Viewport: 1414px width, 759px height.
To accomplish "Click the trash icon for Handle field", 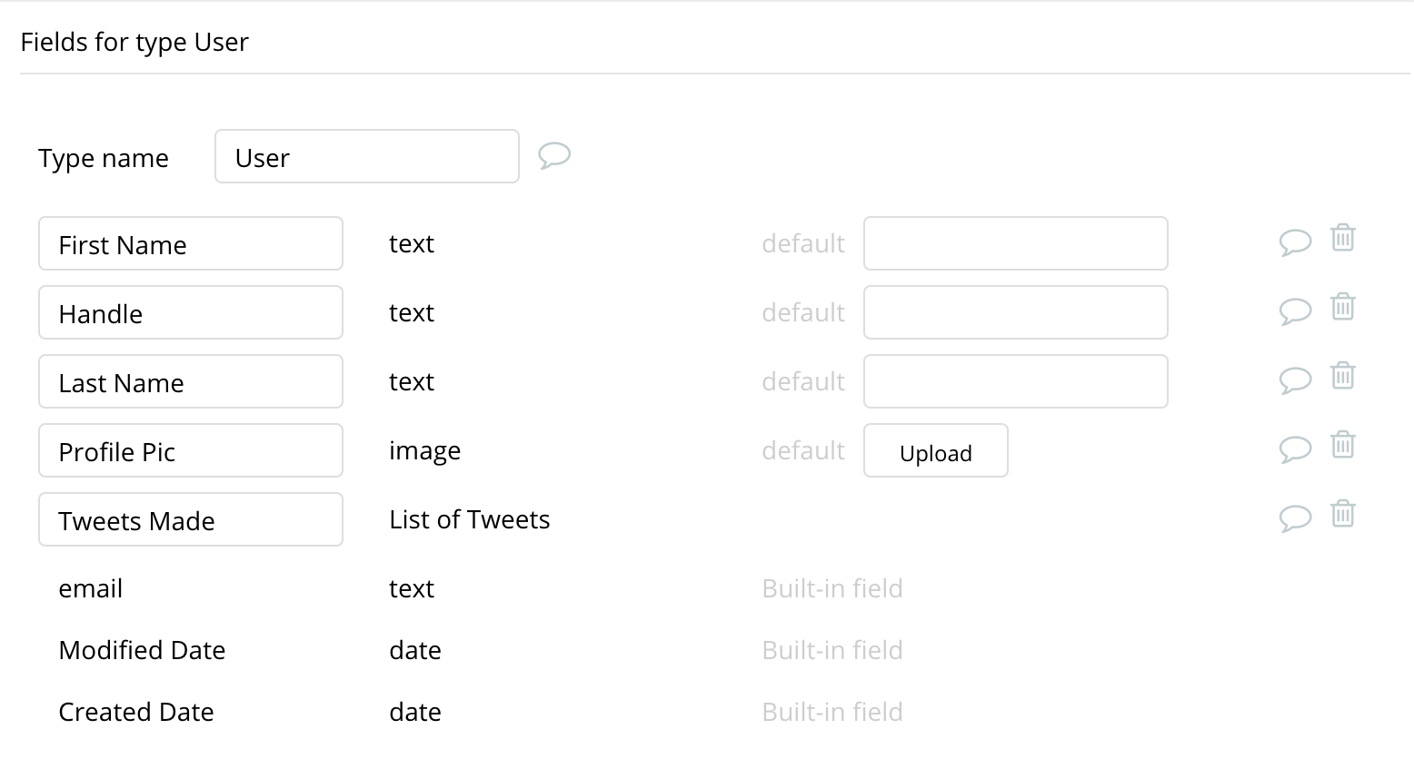I will click(x=1343, y=307).
